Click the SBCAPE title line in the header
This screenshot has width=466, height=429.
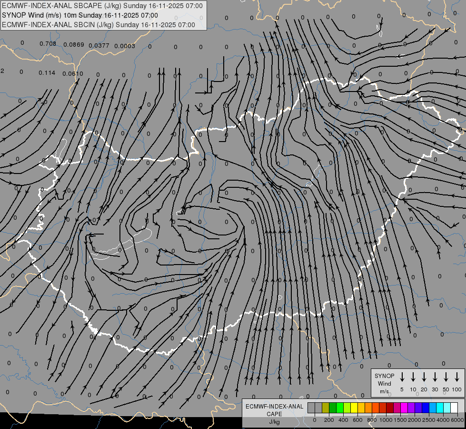(102, 6)
